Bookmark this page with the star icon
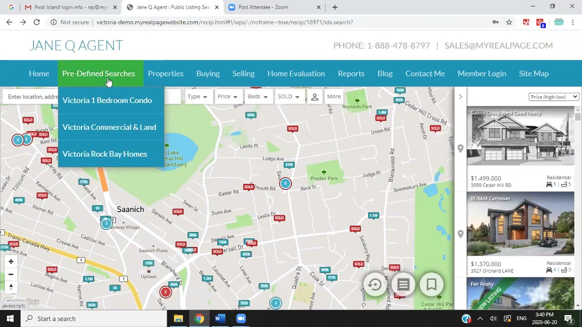The width and height of the screenshot is (582, 327). point(509,22)
